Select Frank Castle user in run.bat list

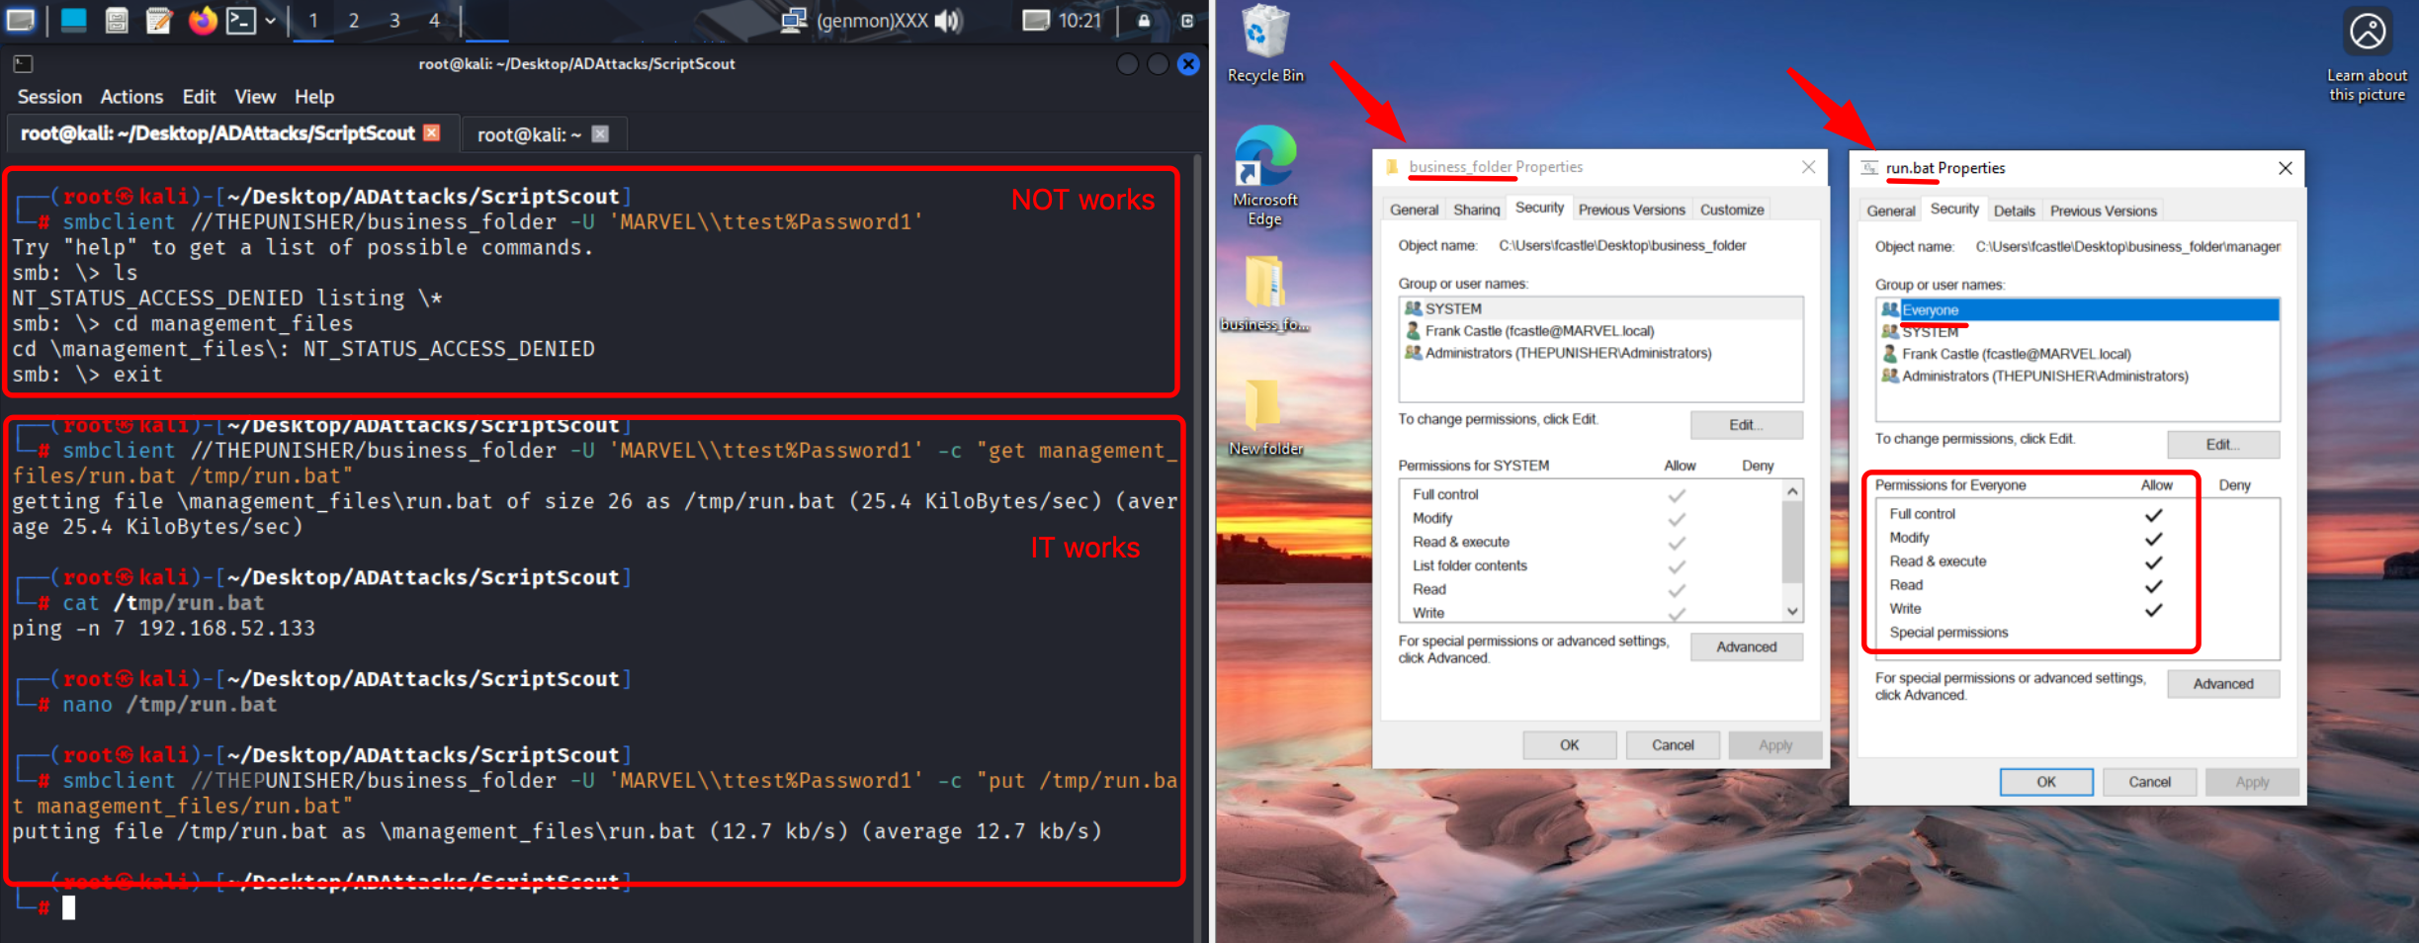(2016, 354)
